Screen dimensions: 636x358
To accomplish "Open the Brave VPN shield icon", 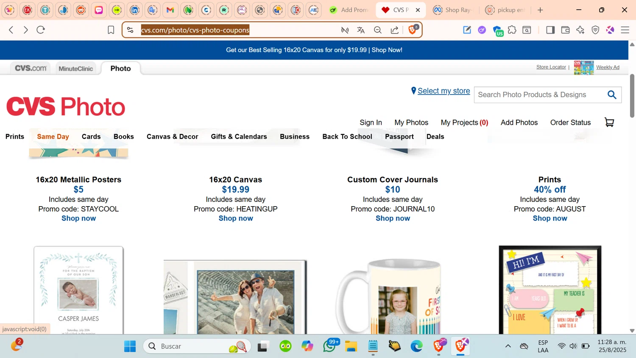I will click(595, 30).
